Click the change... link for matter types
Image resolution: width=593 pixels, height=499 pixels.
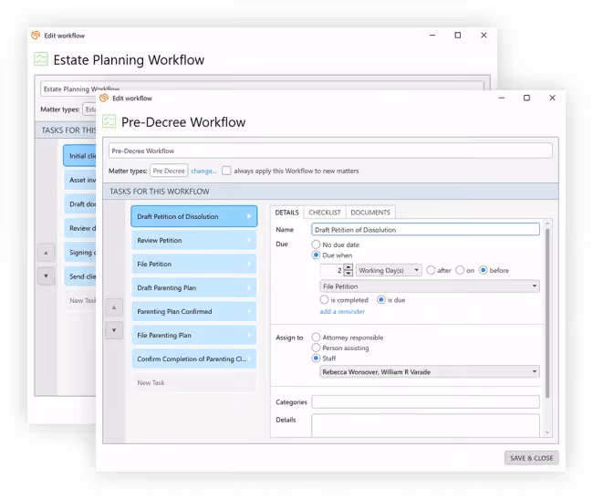tap(203, 171)
